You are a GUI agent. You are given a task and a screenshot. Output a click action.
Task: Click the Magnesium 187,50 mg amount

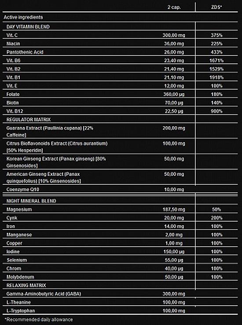pyautogui.click(x=174, y=209)
